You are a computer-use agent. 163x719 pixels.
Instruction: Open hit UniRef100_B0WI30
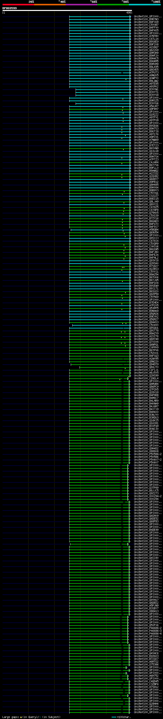coord(146,429)
